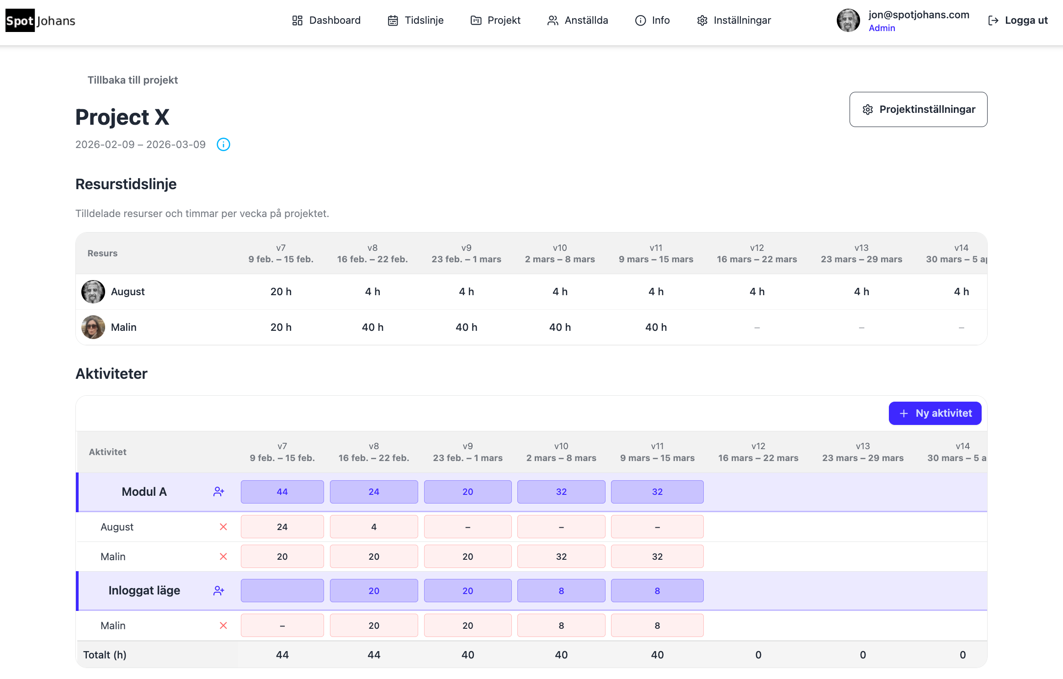This screenshot has width=1063, height=679.
Task: Remove August from Modul A
Action: coord(223,527)
